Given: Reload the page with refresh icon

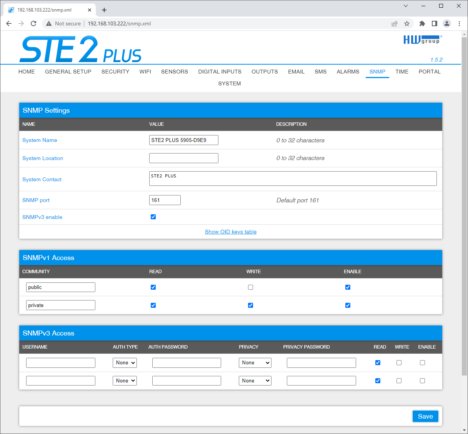Looking at the screenshot, I should [x=33, y=23].
